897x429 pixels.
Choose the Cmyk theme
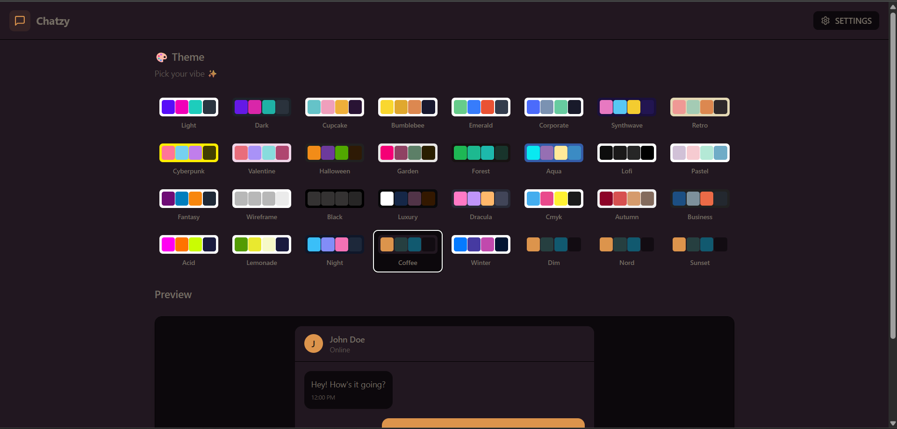554,205
